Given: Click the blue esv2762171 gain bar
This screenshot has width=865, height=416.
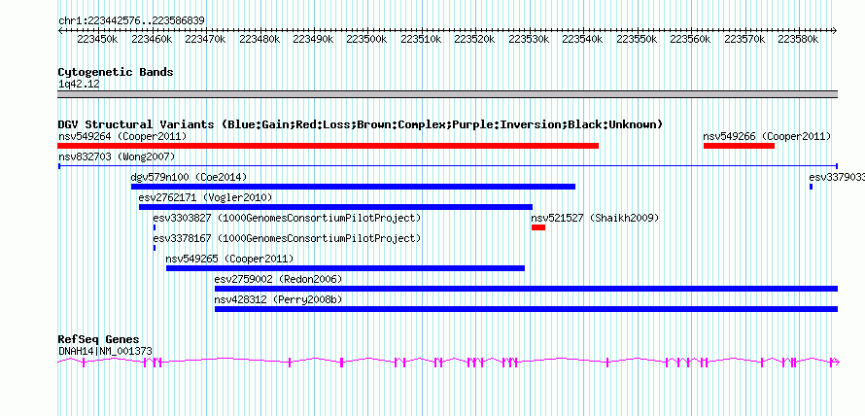Looking at the screenshot, I should click(x=335, y=207).
